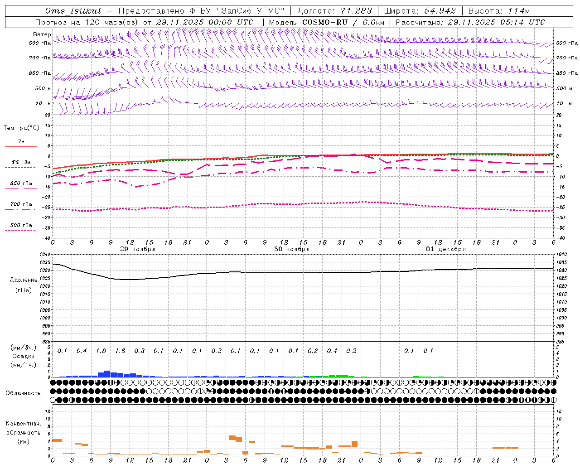580x464 pixels.
Task: Click the 30 ноября date label
Action: tap(292, 249)
